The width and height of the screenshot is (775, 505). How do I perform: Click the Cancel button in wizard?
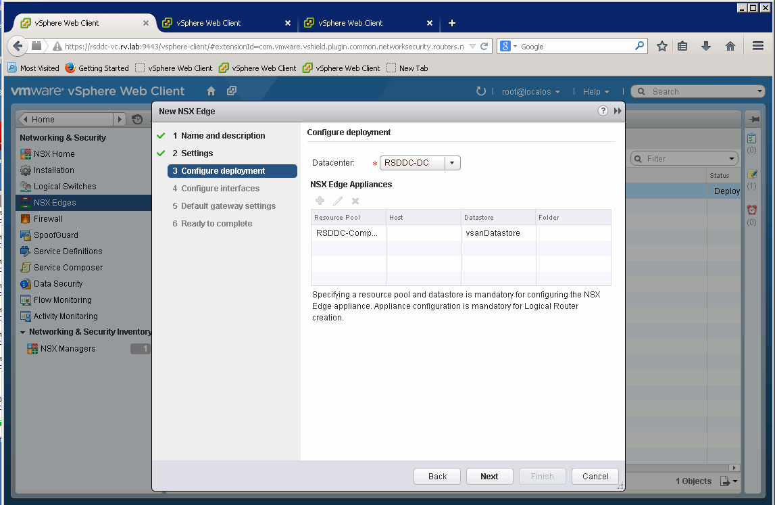(595, 476)
